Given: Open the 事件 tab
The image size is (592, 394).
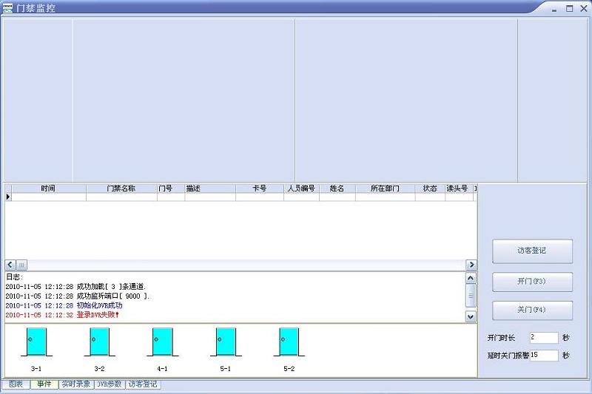Looking at the screenshot, I should pos(44,384).
